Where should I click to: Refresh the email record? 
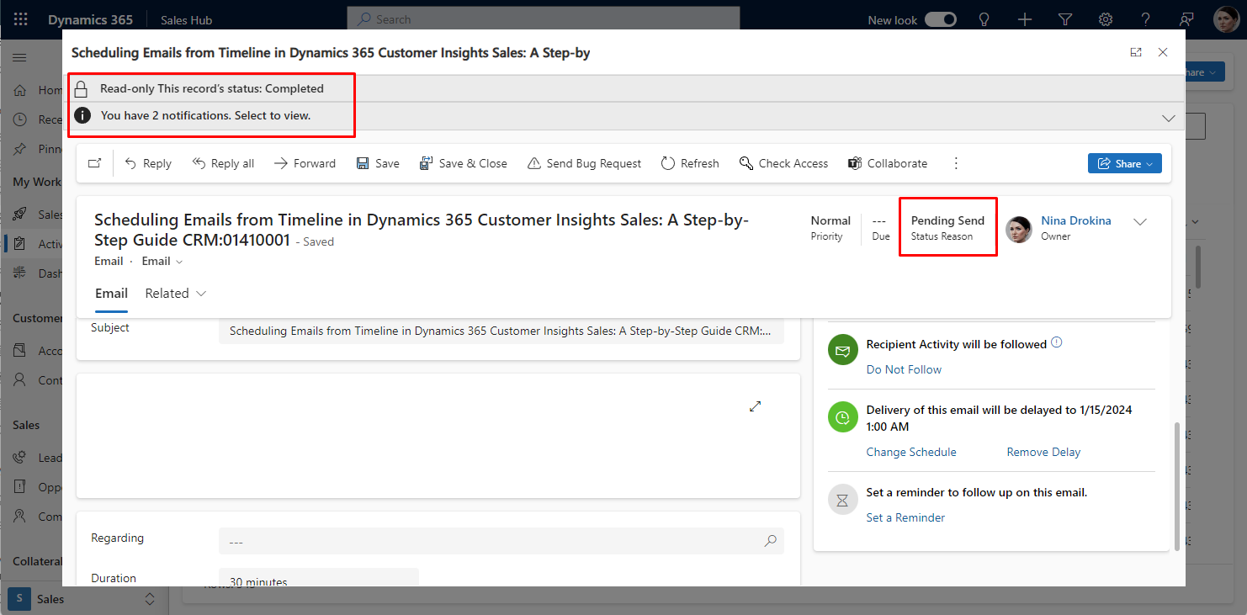(690, 163)
